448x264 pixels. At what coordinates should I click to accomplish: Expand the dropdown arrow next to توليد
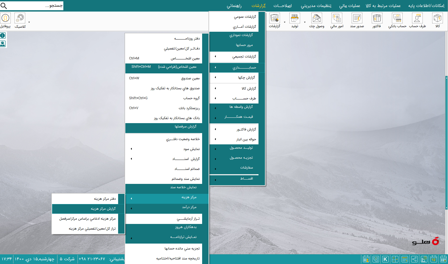(x=305, y=22)
